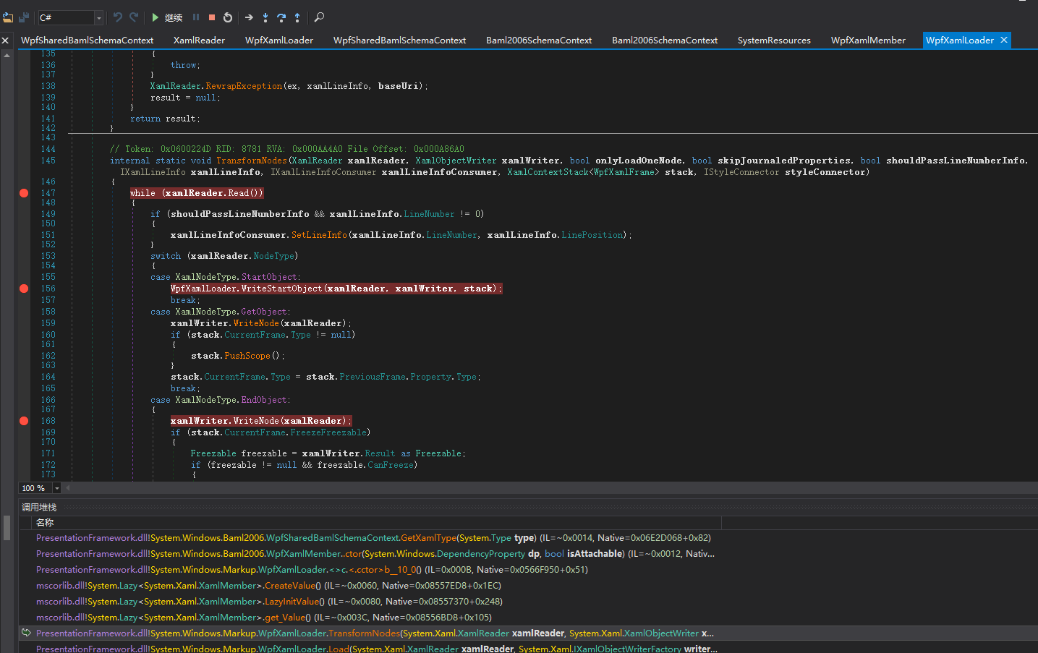The width and height of the screenshot is (1038, 653).
Task: Toggle the breakpoint on line 147
Action: pyautogui.click(x=24, y=193)
